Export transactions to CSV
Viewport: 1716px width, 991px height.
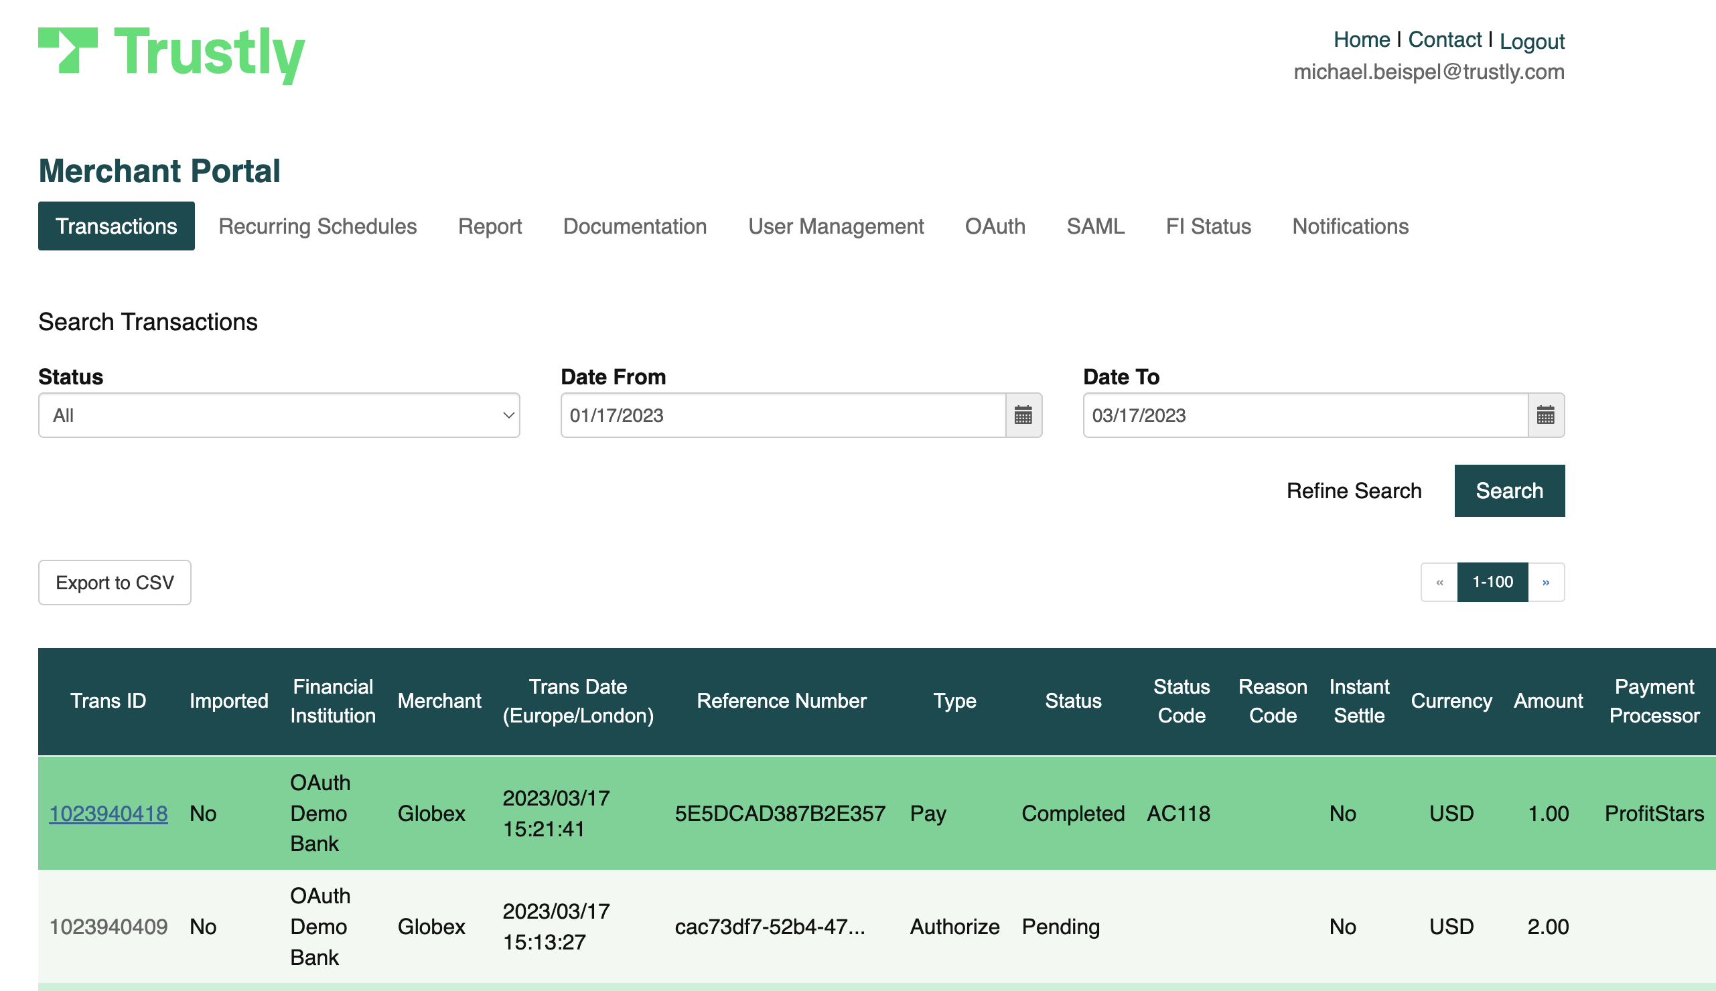coord(115,583)
